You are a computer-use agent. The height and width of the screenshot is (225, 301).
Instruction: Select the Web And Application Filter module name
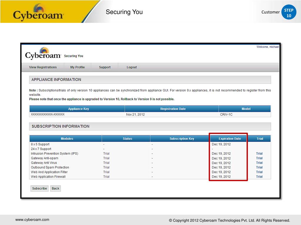[49, 172]
